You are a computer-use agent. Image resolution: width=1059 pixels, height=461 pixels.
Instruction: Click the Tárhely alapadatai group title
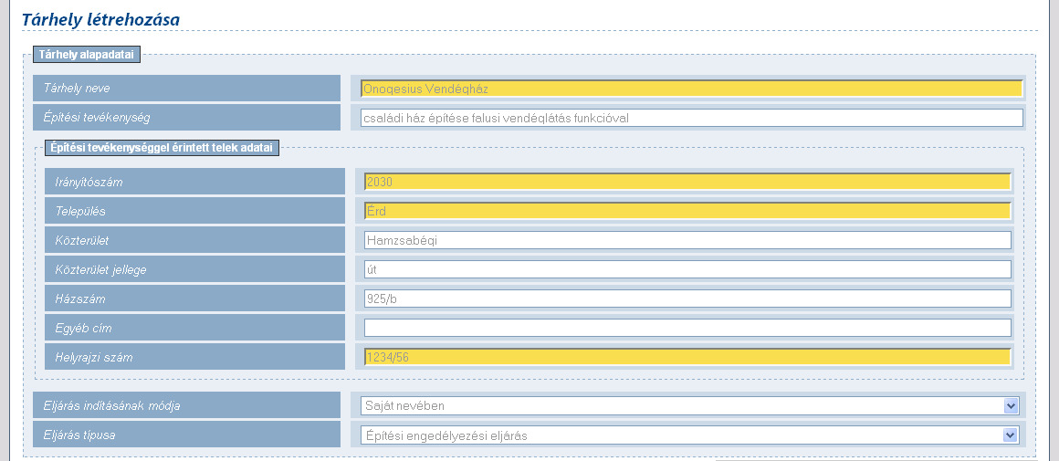click(87, 55)
